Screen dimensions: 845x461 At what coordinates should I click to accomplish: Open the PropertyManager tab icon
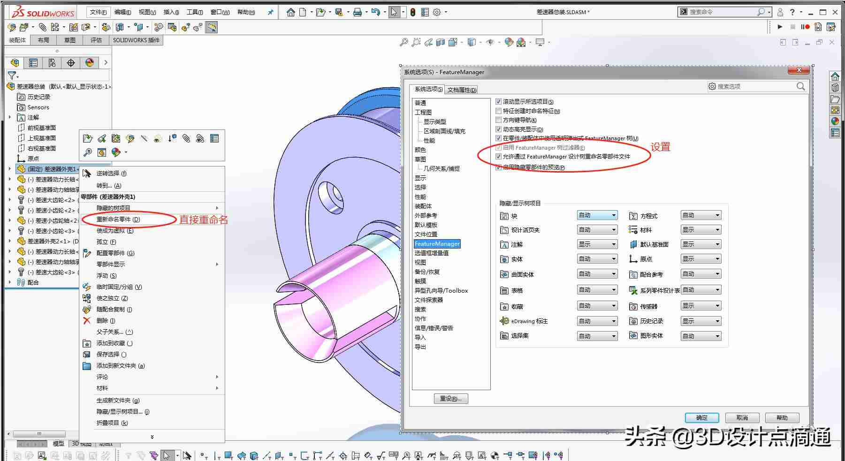(33, 62)
